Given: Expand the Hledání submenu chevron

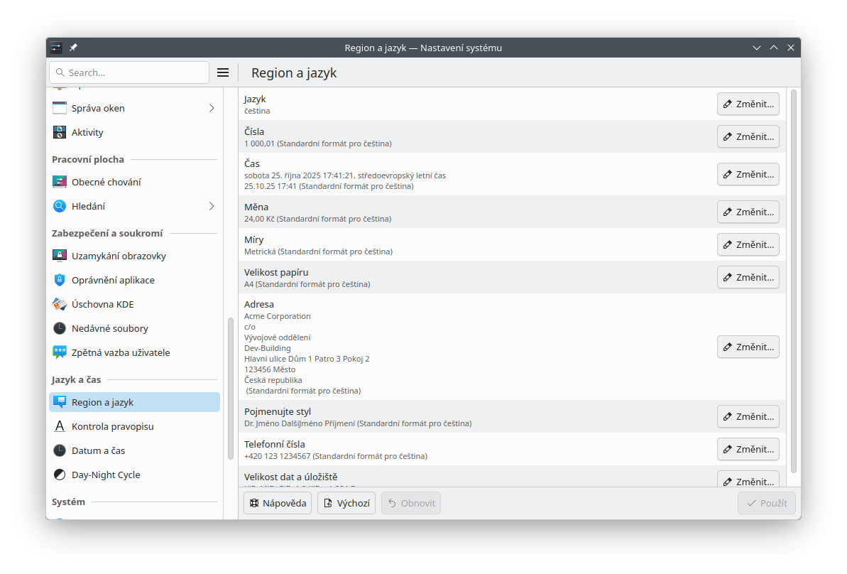Looking at the screenshot, I should coord(212,206).
